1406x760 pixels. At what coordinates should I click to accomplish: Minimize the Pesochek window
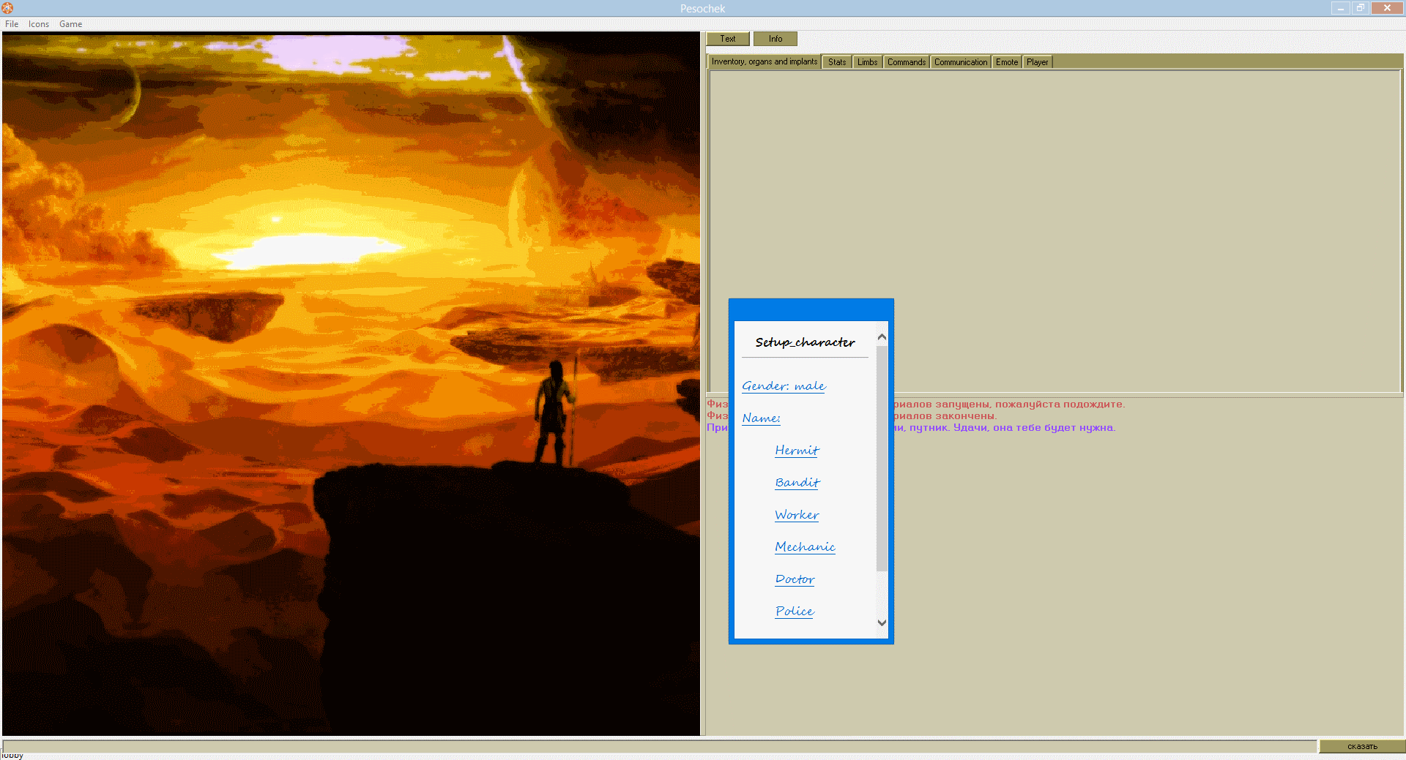[x=1340, y=8]
